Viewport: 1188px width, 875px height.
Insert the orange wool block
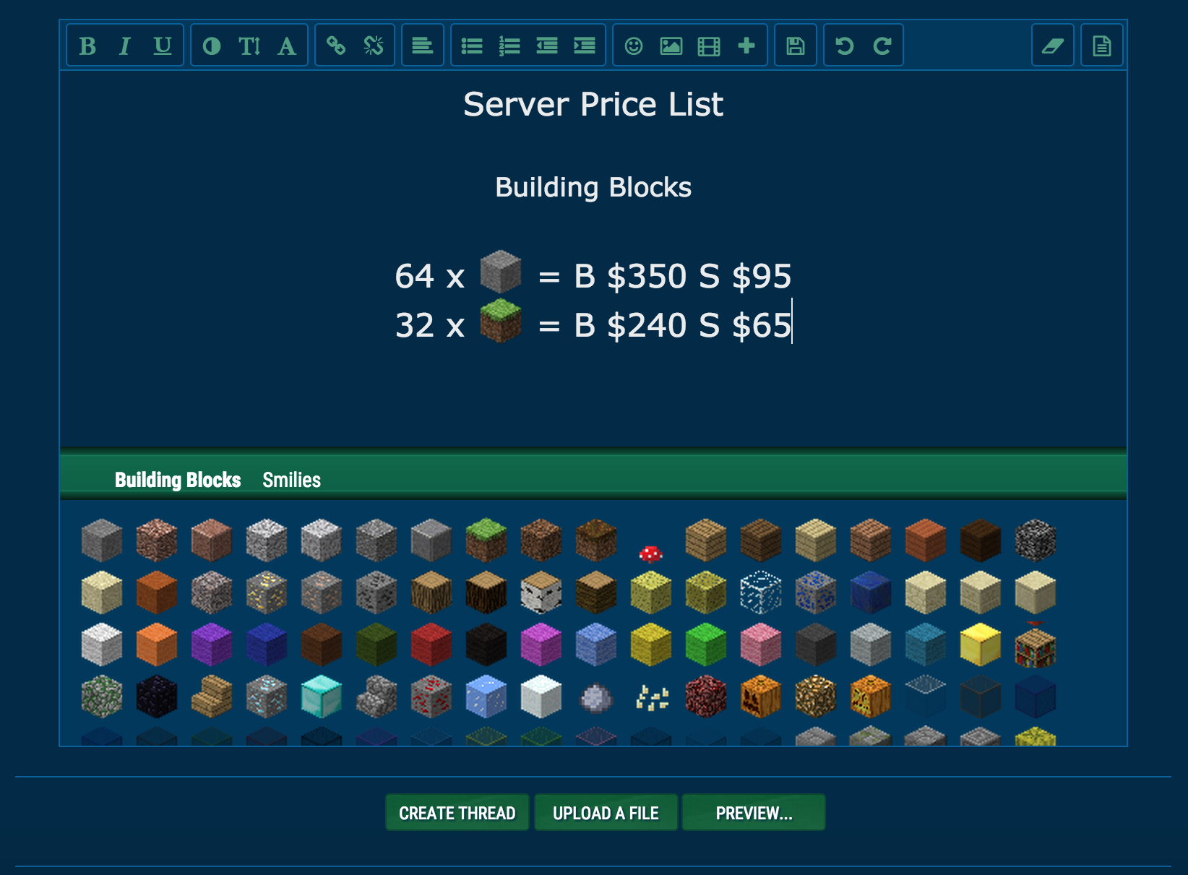[157, 644]
